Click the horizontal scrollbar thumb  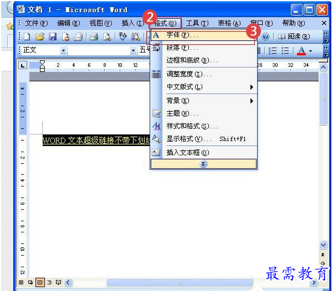(x=180, y=283)
